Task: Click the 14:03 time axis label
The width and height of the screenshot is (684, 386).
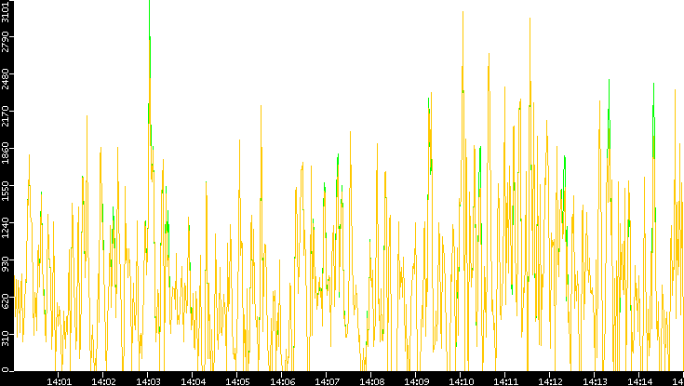Action: coord(148,381)
